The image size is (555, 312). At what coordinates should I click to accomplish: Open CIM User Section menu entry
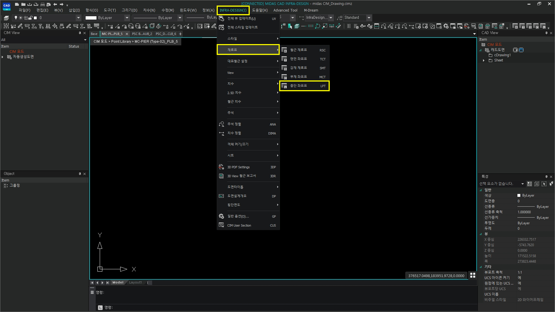(x=248, y=225)
